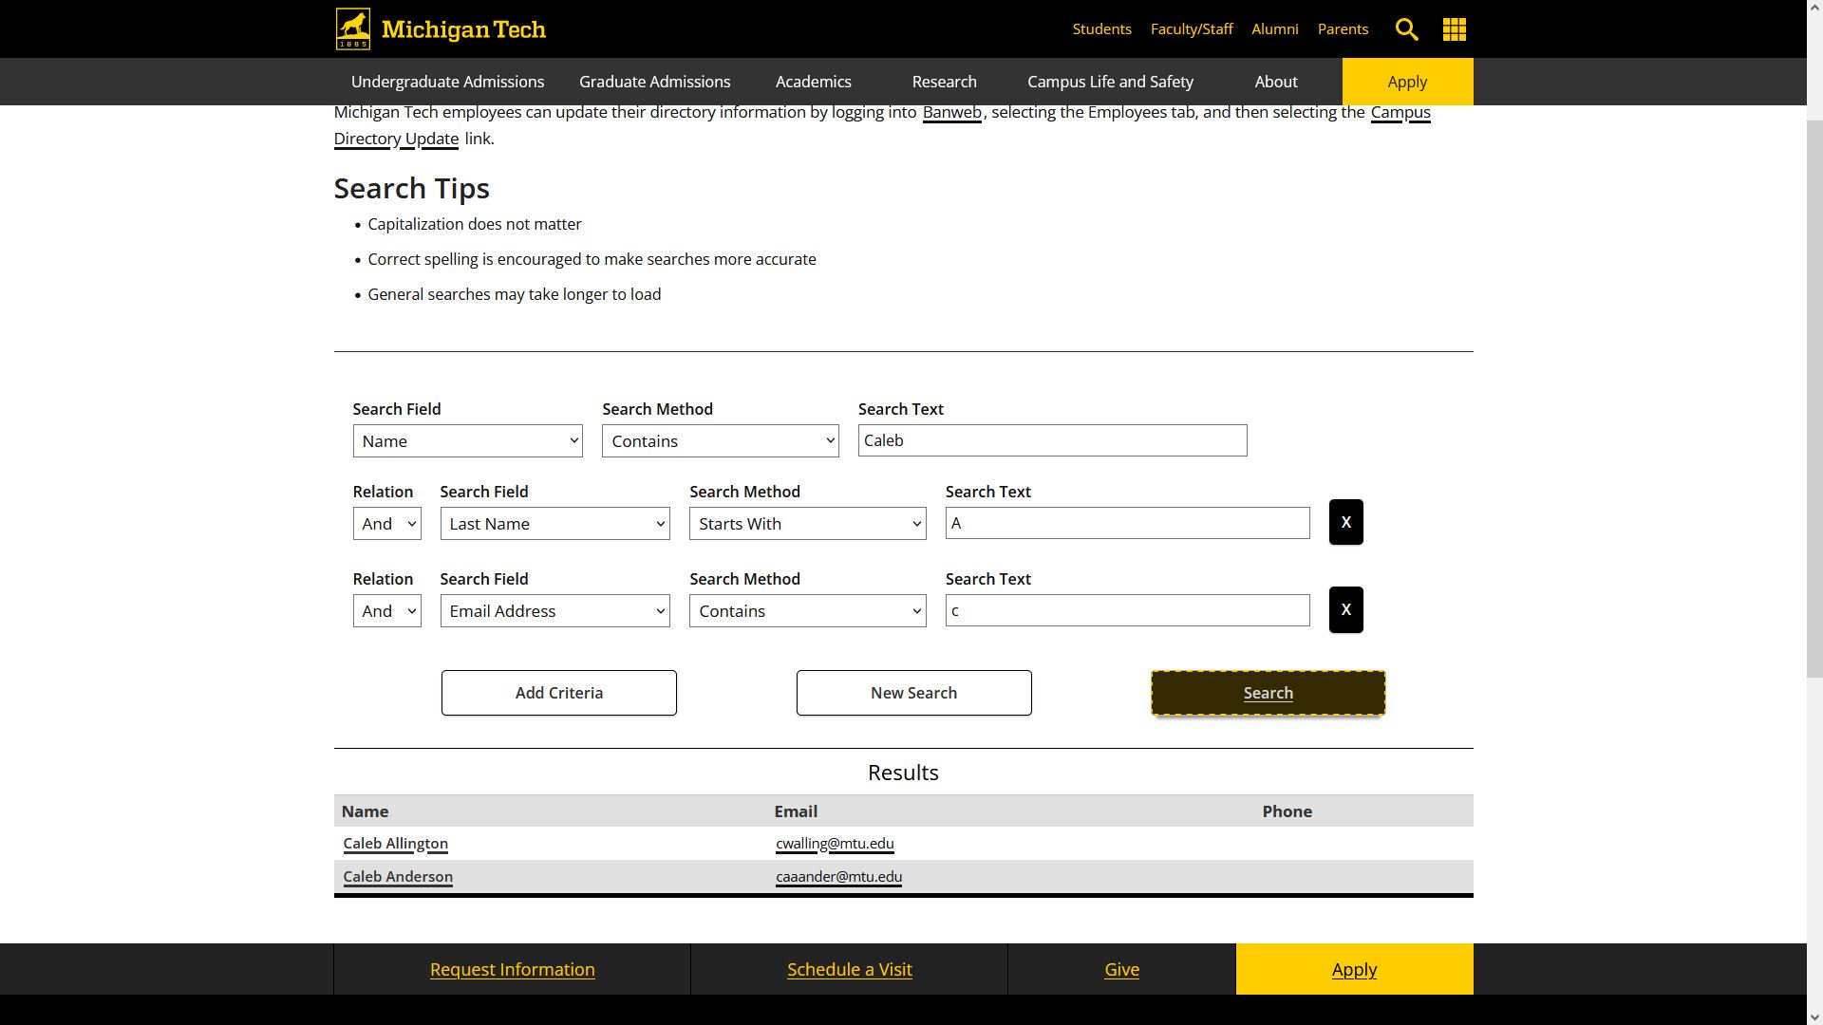The image size is (1823, 1025).
Task: Toggle the Starts With search method dropdown
Action: [806, 522]
